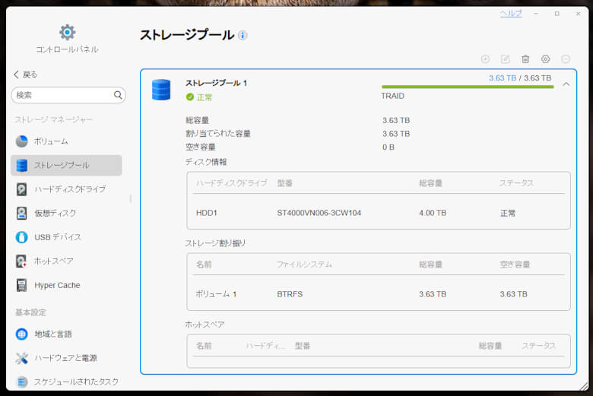Click the add storage pool plus icon
Image resolution: width=593 pixels, height=396 pixels.
pyautogui.click(x=486, y=59)
